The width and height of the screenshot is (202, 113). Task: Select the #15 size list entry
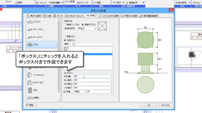coord(88,50)
